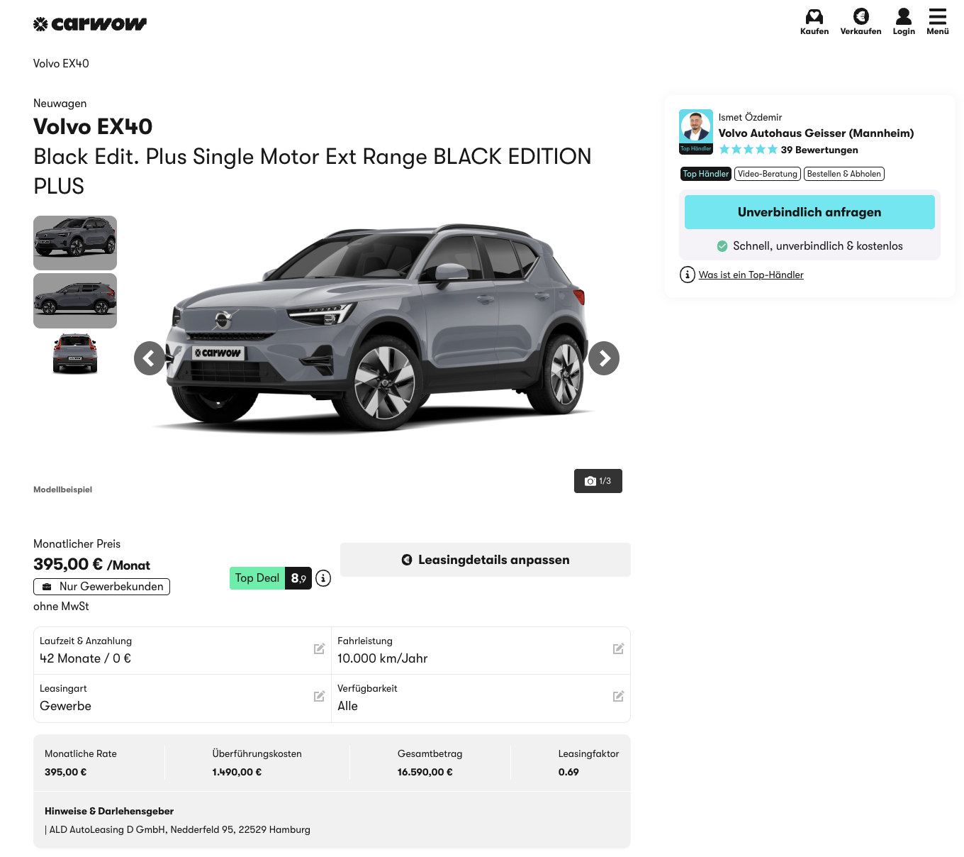Click Leasingdetails anpassen button
964x857 pixels.
pos(485,560)
